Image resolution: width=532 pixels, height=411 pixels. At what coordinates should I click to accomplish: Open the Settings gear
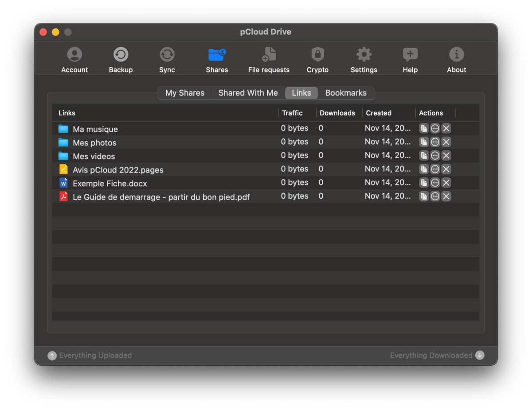(364, 60)
